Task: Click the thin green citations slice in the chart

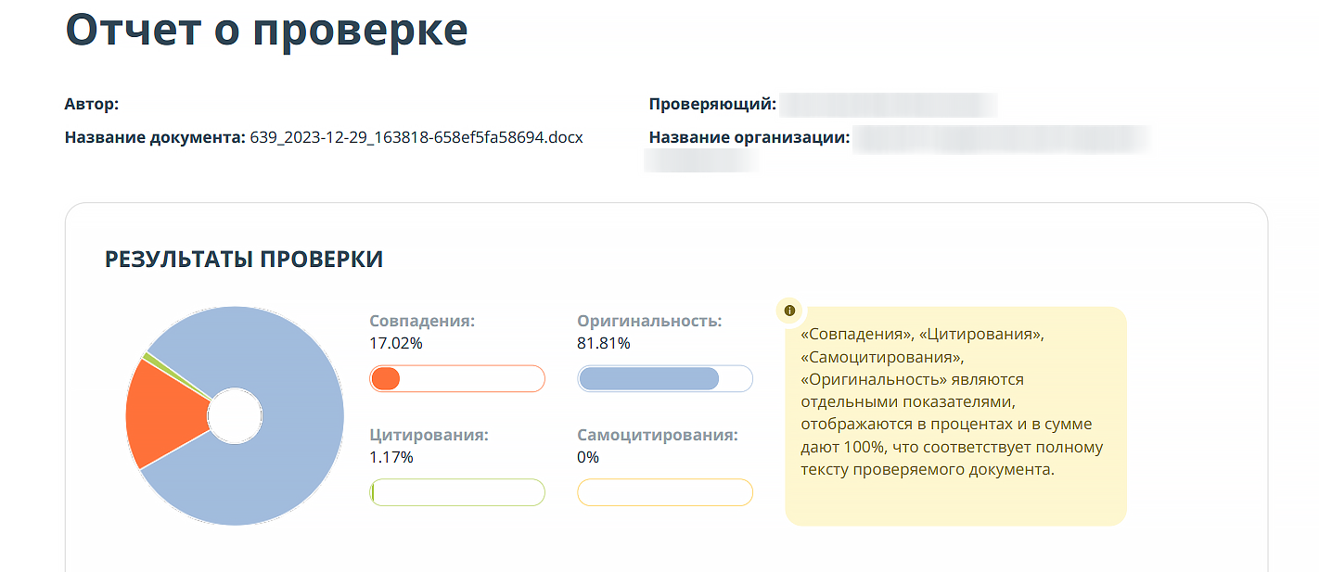Action: (147, 357)
